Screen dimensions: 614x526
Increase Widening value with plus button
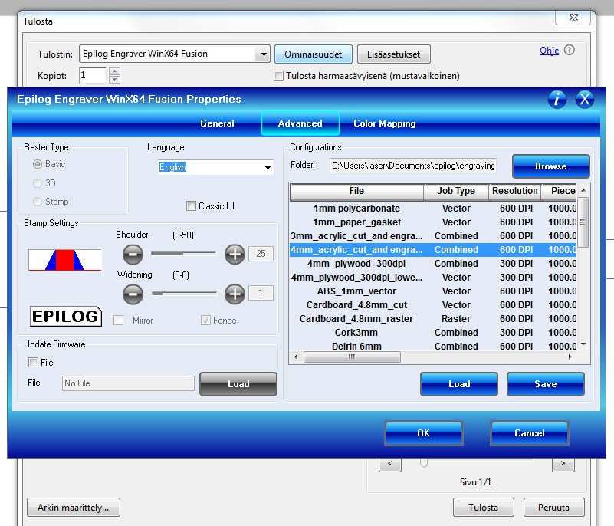235,294
